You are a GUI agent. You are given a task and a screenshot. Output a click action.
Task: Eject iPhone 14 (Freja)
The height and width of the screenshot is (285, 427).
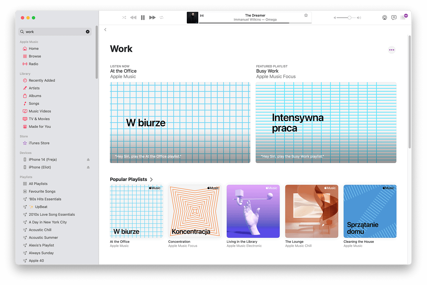click(88, 160)
